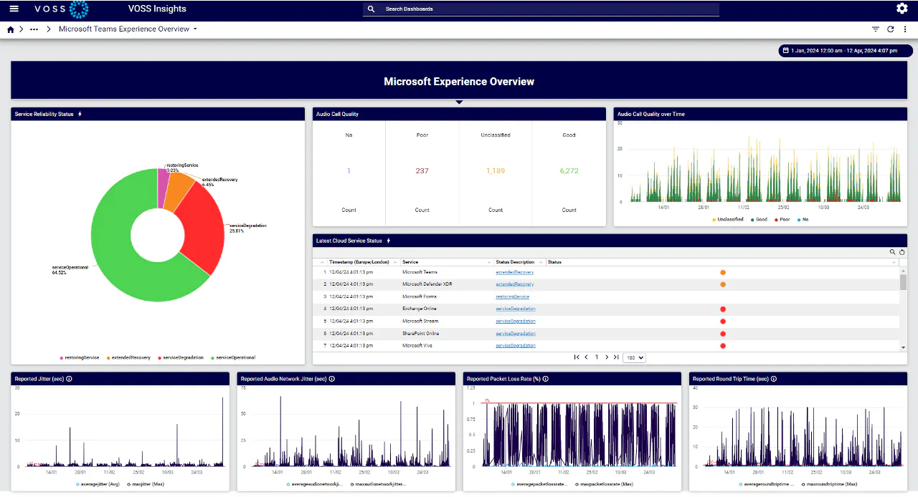The image size is (918, 497).
Task: Toggle restoringService legend in donut chart
Action: (x=80, y=357)
